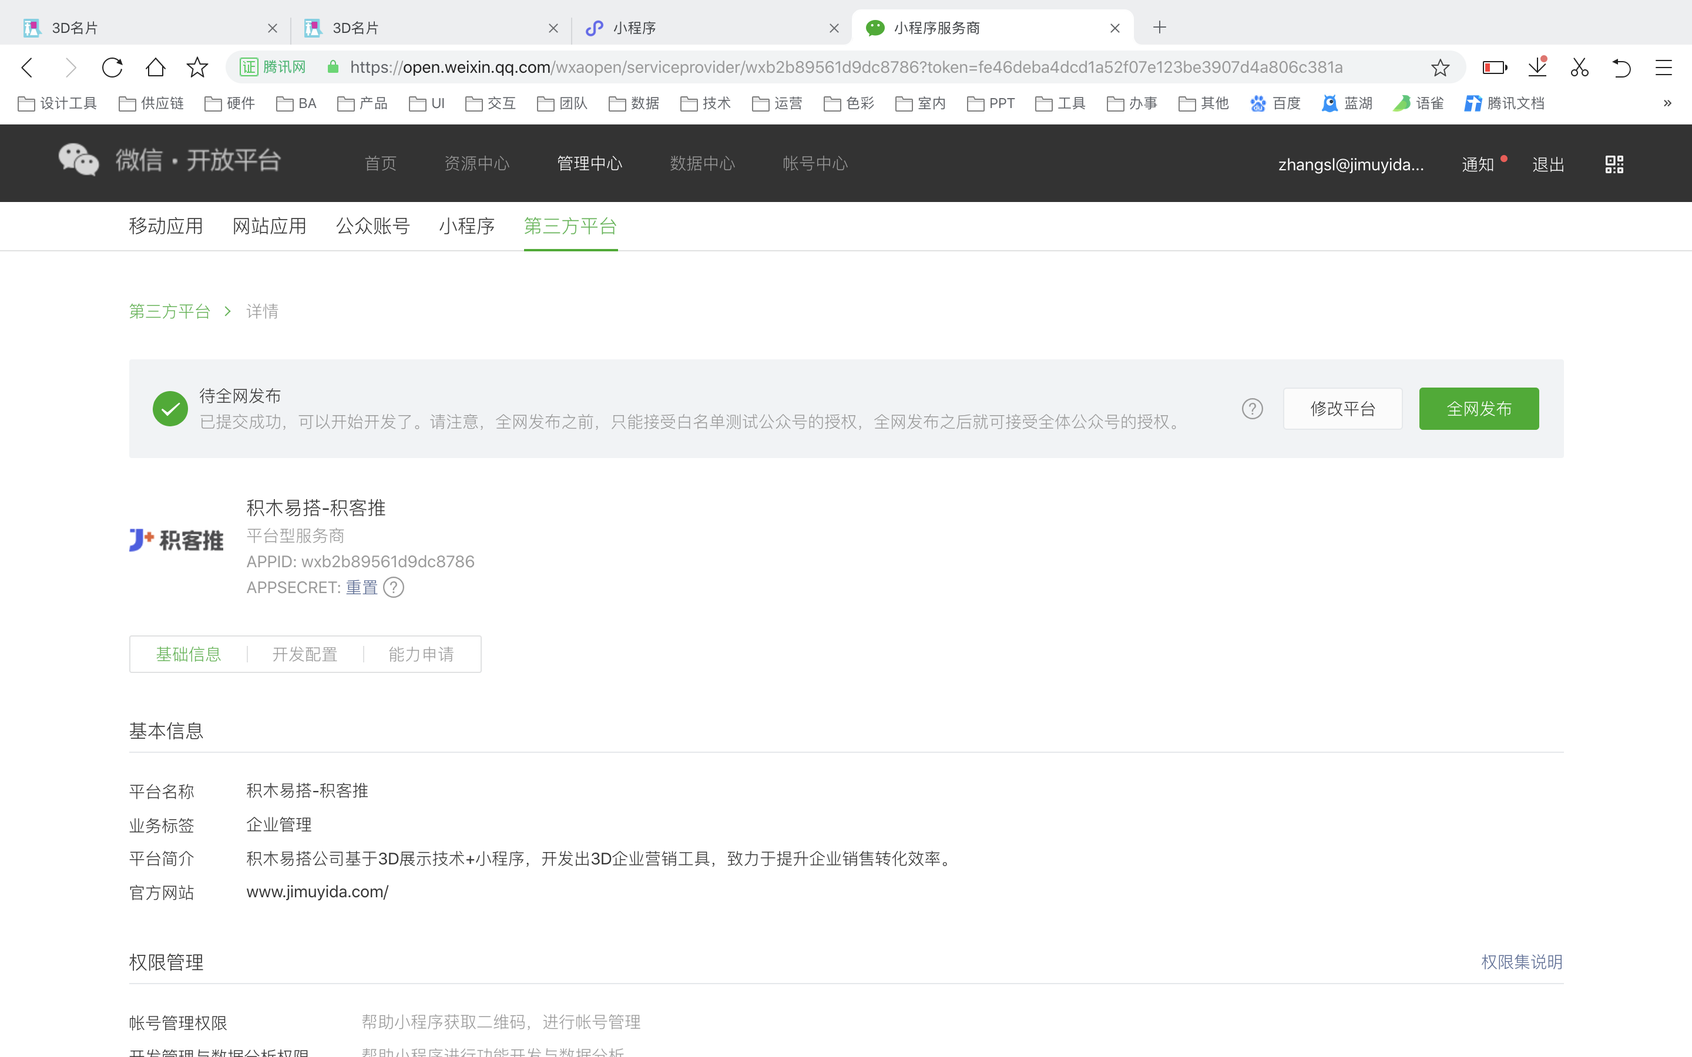Screen dimensions: 1692x1057
Task: Open browser hamburger menu
Action: (x=1663, y=68)
